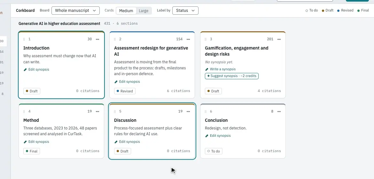Grab the drag handle of the Discussion card
Image resolution: width=374 pixels, height=179 pixels.
click(x=115, y=112)
